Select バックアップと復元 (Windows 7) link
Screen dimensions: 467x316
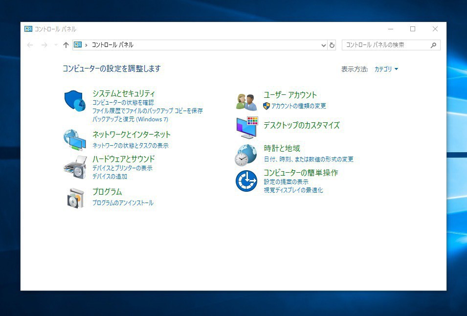[x=130, y=119]
